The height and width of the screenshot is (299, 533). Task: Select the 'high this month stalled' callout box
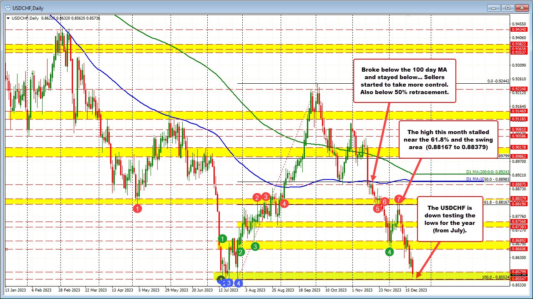click(x=448, y=140)
